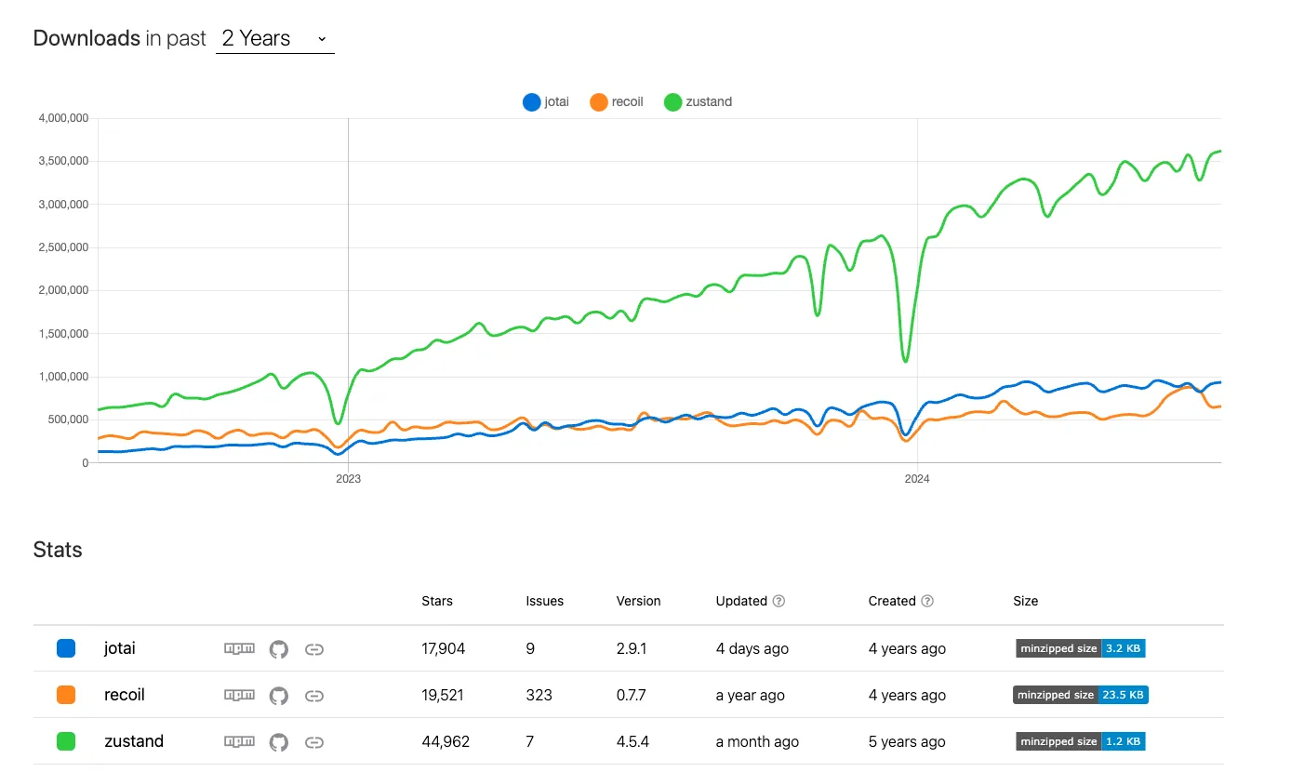Click the help icon next to Created
1291x772 pixels.
pyautogui.click(x=927, y=601)
